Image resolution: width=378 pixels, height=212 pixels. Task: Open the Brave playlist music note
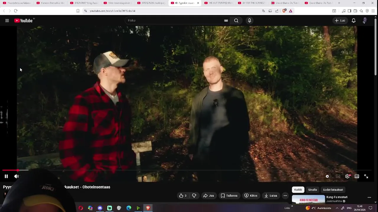point(344,11)
